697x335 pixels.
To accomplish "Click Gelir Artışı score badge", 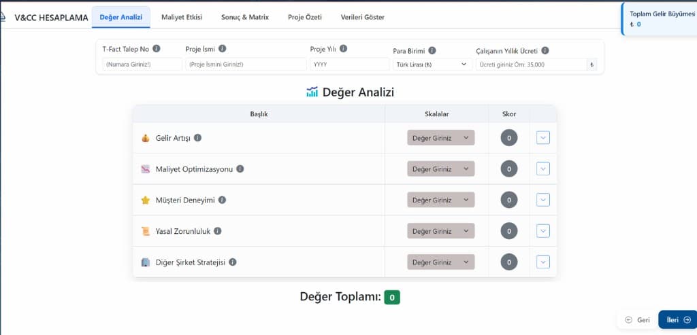I will (x=509, y=137).
